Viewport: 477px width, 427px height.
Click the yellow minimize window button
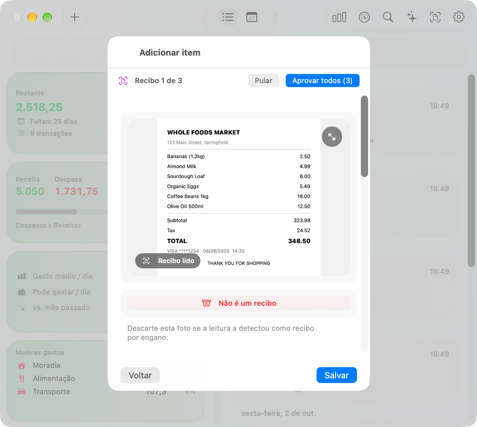click(32, 17)
